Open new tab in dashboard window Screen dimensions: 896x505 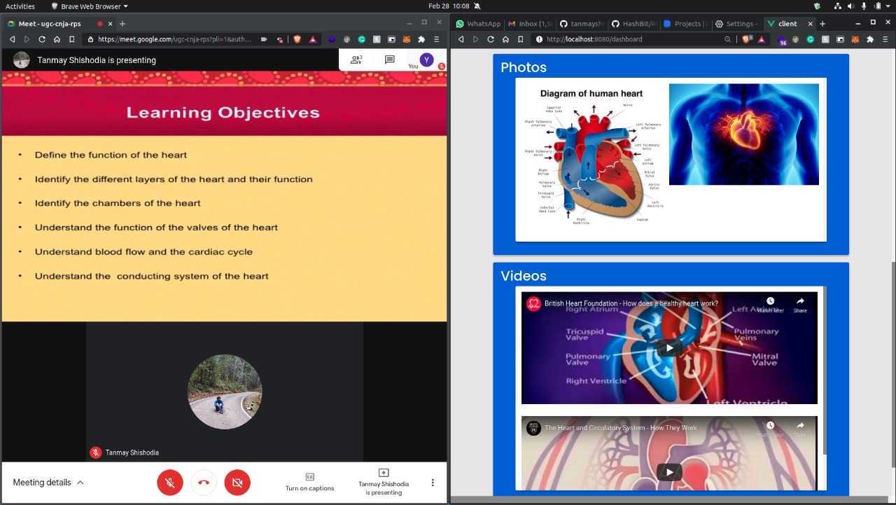[822, 23]
